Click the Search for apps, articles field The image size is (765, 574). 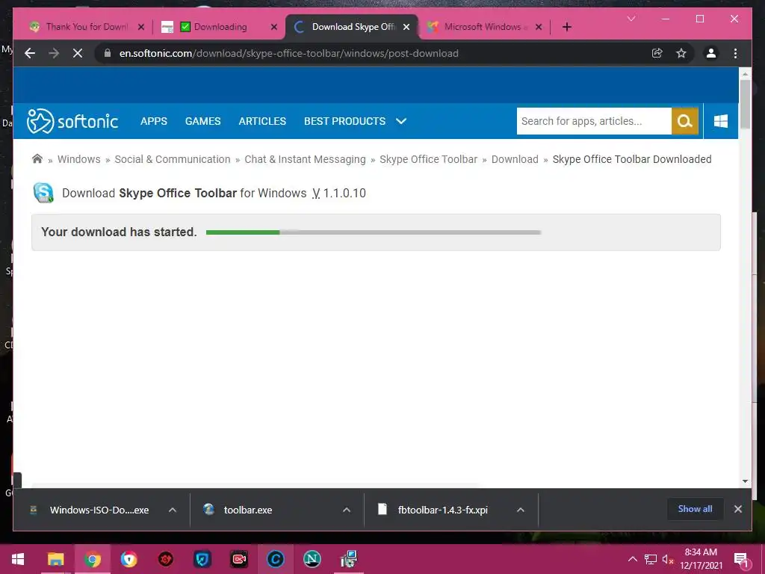[x=594, y=121]
